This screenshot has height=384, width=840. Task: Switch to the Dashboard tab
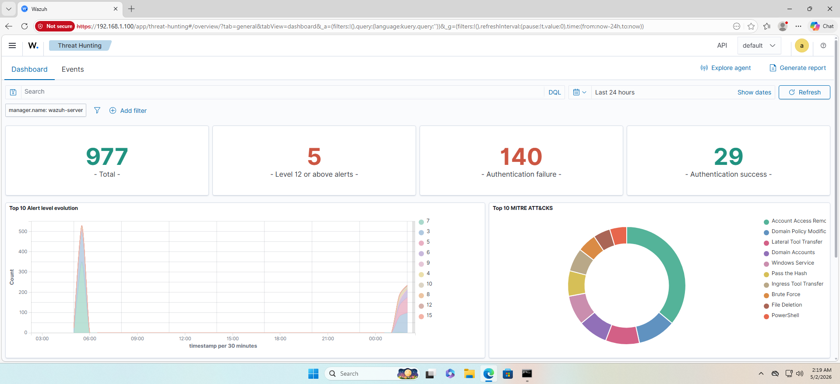(x=29, y=69)
